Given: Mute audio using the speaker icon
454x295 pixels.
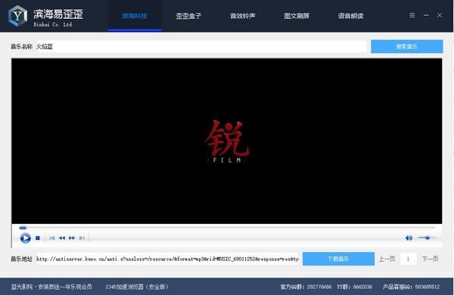Looking at the screenshot, I should pyautogui.click(x=409, y=238).
